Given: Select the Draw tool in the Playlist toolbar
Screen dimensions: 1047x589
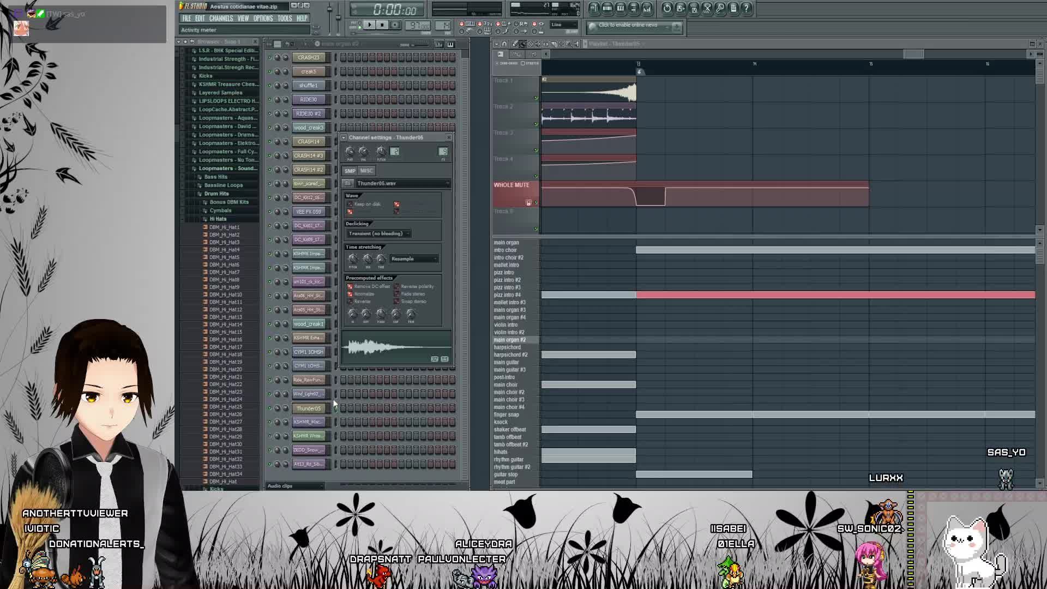Looking at the screenshot, I should pos(515,44).
